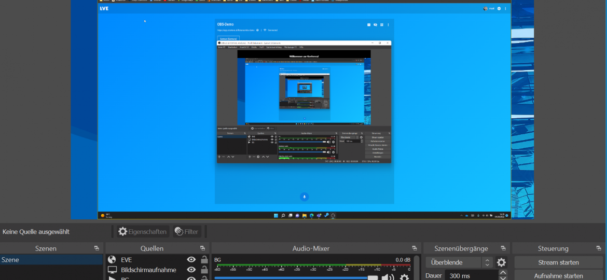Undock the Szenenübergänge panel via its pop-out icon
Viewport: 607px width, 280px height.
pyautogui.click(x=503, y=248)
